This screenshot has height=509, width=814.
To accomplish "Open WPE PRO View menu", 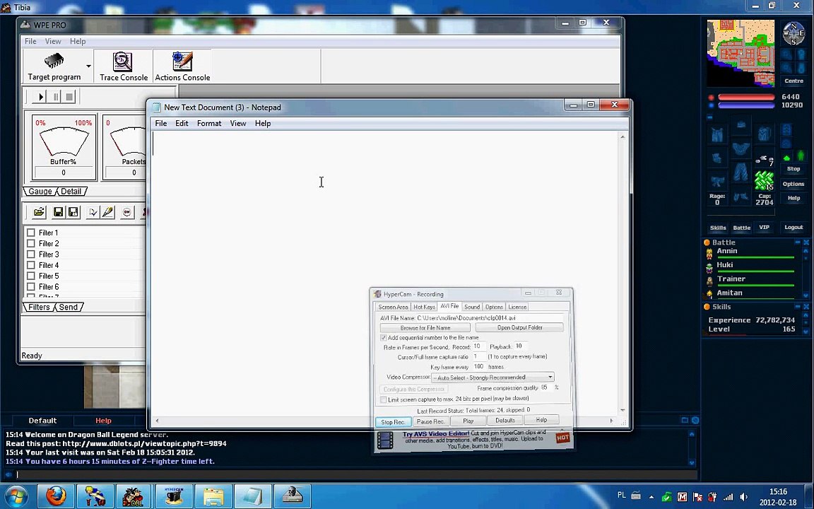I will coord(53,41).
